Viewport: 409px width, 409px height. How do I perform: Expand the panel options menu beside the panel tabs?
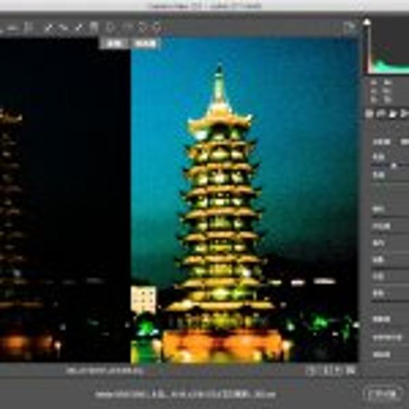coord(405,114)
